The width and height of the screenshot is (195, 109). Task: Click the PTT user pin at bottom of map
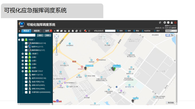point(133,101)
